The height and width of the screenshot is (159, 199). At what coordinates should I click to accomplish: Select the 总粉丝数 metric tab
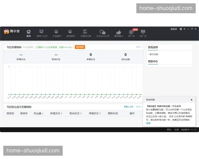(125, 57)
